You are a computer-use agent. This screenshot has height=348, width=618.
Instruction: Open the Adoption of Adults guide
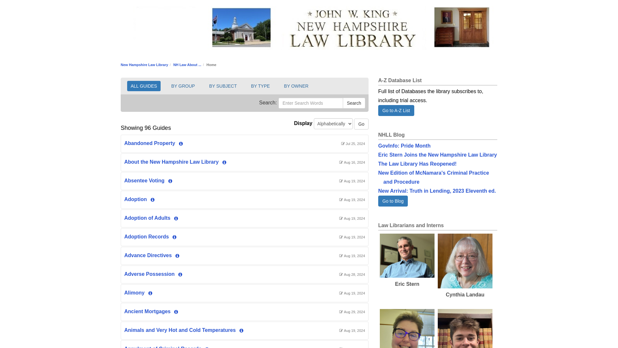pos(147,218)
